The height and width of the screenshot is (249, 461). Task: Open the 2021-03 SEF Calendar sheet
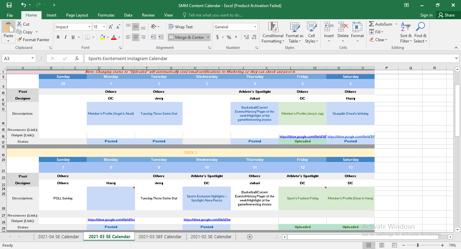pos(160,237)
